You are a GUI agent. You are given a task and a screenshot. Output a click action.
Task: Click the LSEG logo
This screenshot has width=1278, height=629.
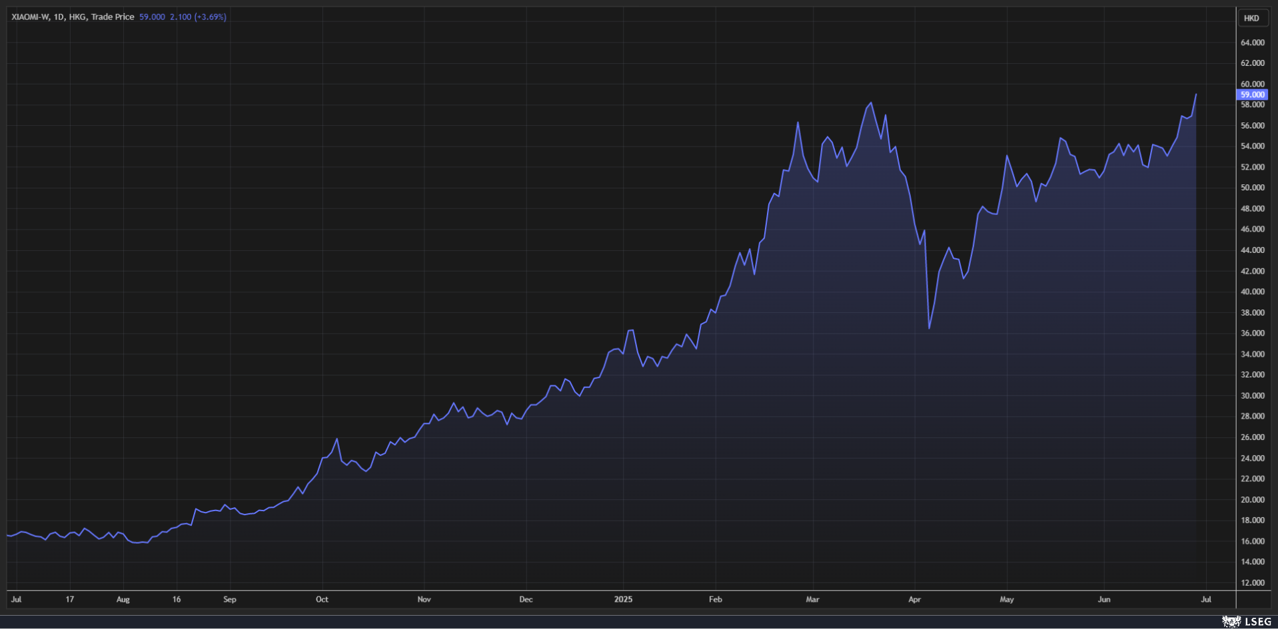pyautogui.click(x=1247, y=621)
